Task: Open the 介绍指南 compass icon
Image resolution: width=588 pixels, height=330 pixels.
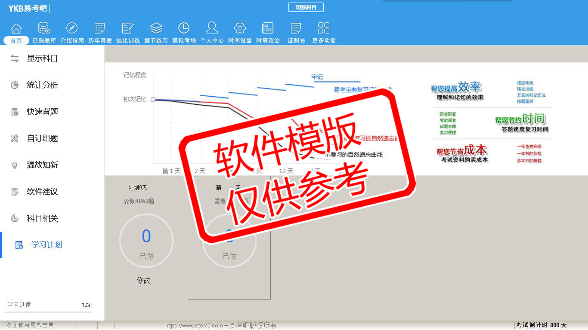Action: 72,29
